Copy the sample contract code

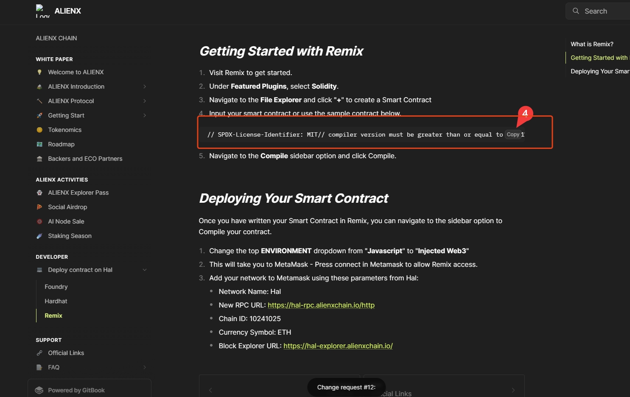pyautogui.click(x=513, y=134)
